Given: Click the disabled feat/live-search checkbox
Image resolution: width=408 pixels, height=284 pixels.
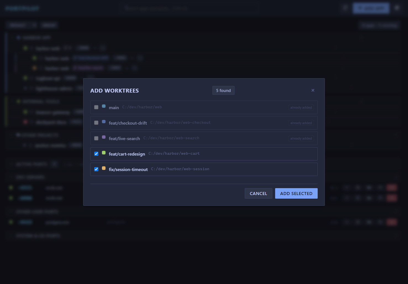Looking at the screenshot, I should (96, 138).
